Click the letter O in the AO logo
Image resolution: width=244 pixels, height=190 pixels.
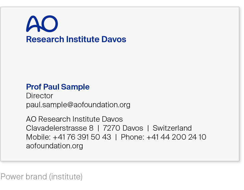click(50, 24)
